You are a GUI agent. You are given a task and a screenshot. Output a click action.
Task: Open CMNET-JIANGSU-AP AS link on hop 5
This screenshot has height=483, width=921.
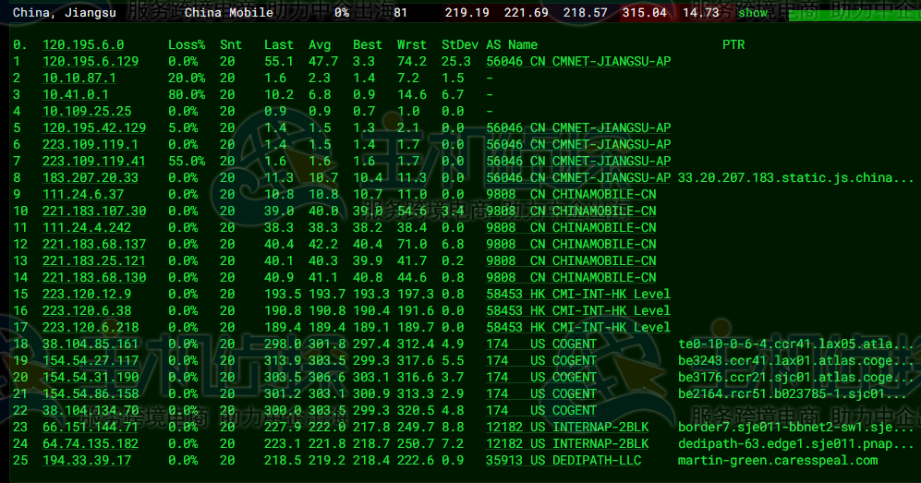click(578, 128)
